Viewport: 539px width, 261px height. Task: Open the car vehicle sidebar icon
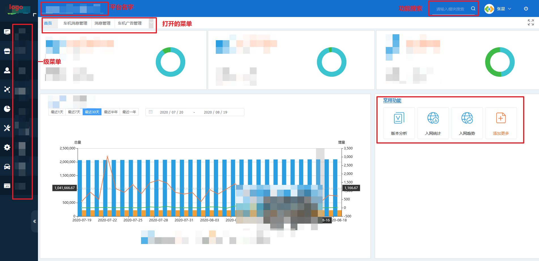(x=7, y=166)
